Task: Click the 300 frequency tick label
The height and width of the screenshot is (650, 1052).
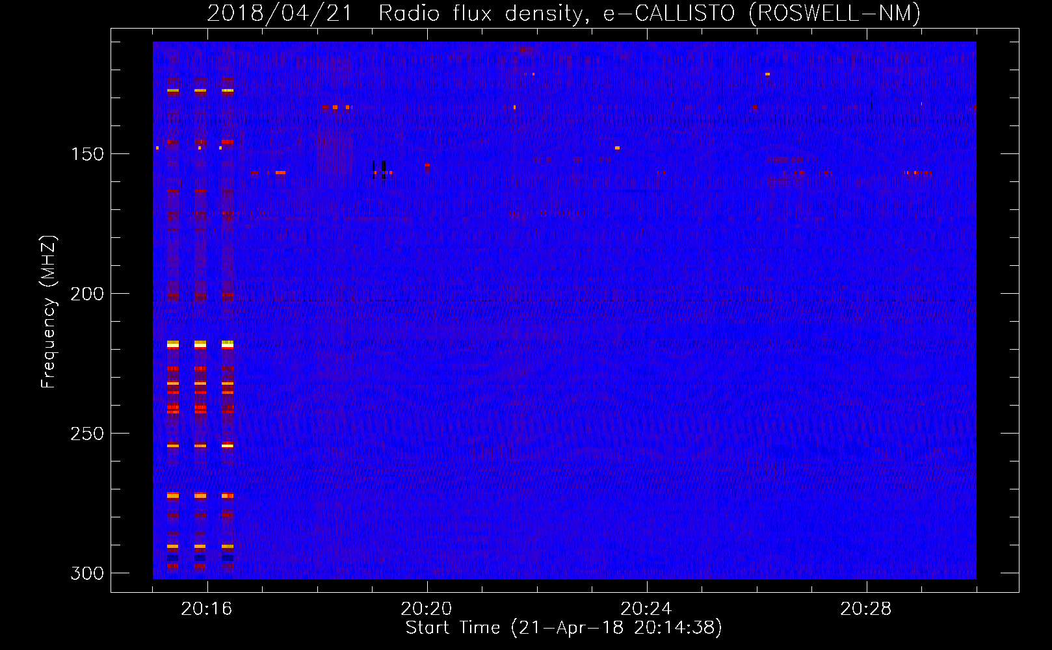Action: pos(87,573)
